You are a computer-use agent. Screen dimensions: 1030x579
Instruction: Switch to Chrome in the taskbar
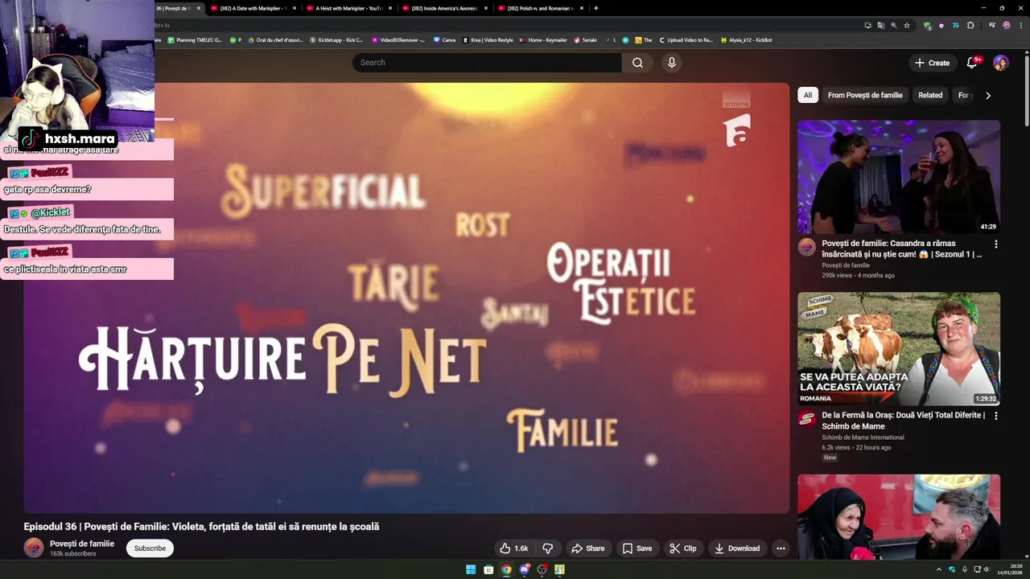[506, 569]
